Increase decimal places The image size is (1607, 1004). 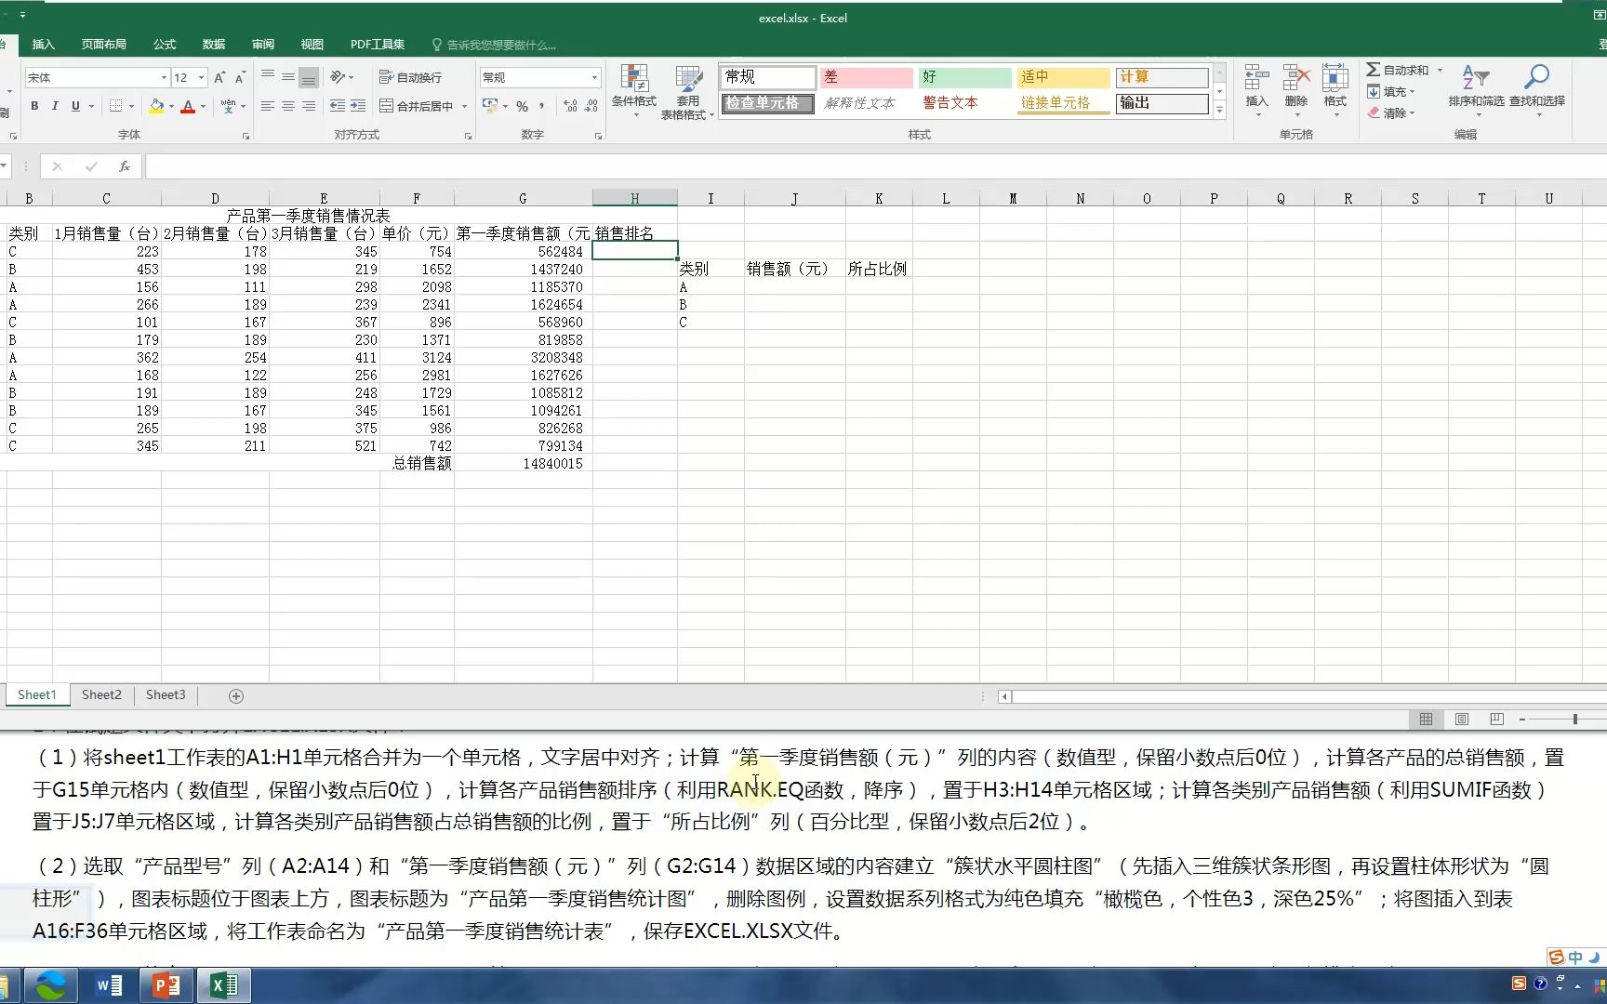(570, 106)
